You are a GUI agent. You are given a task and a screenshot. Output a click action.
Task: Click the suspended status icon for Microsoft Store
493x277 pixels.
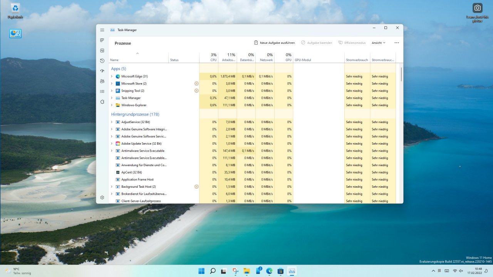pos(196,83)
